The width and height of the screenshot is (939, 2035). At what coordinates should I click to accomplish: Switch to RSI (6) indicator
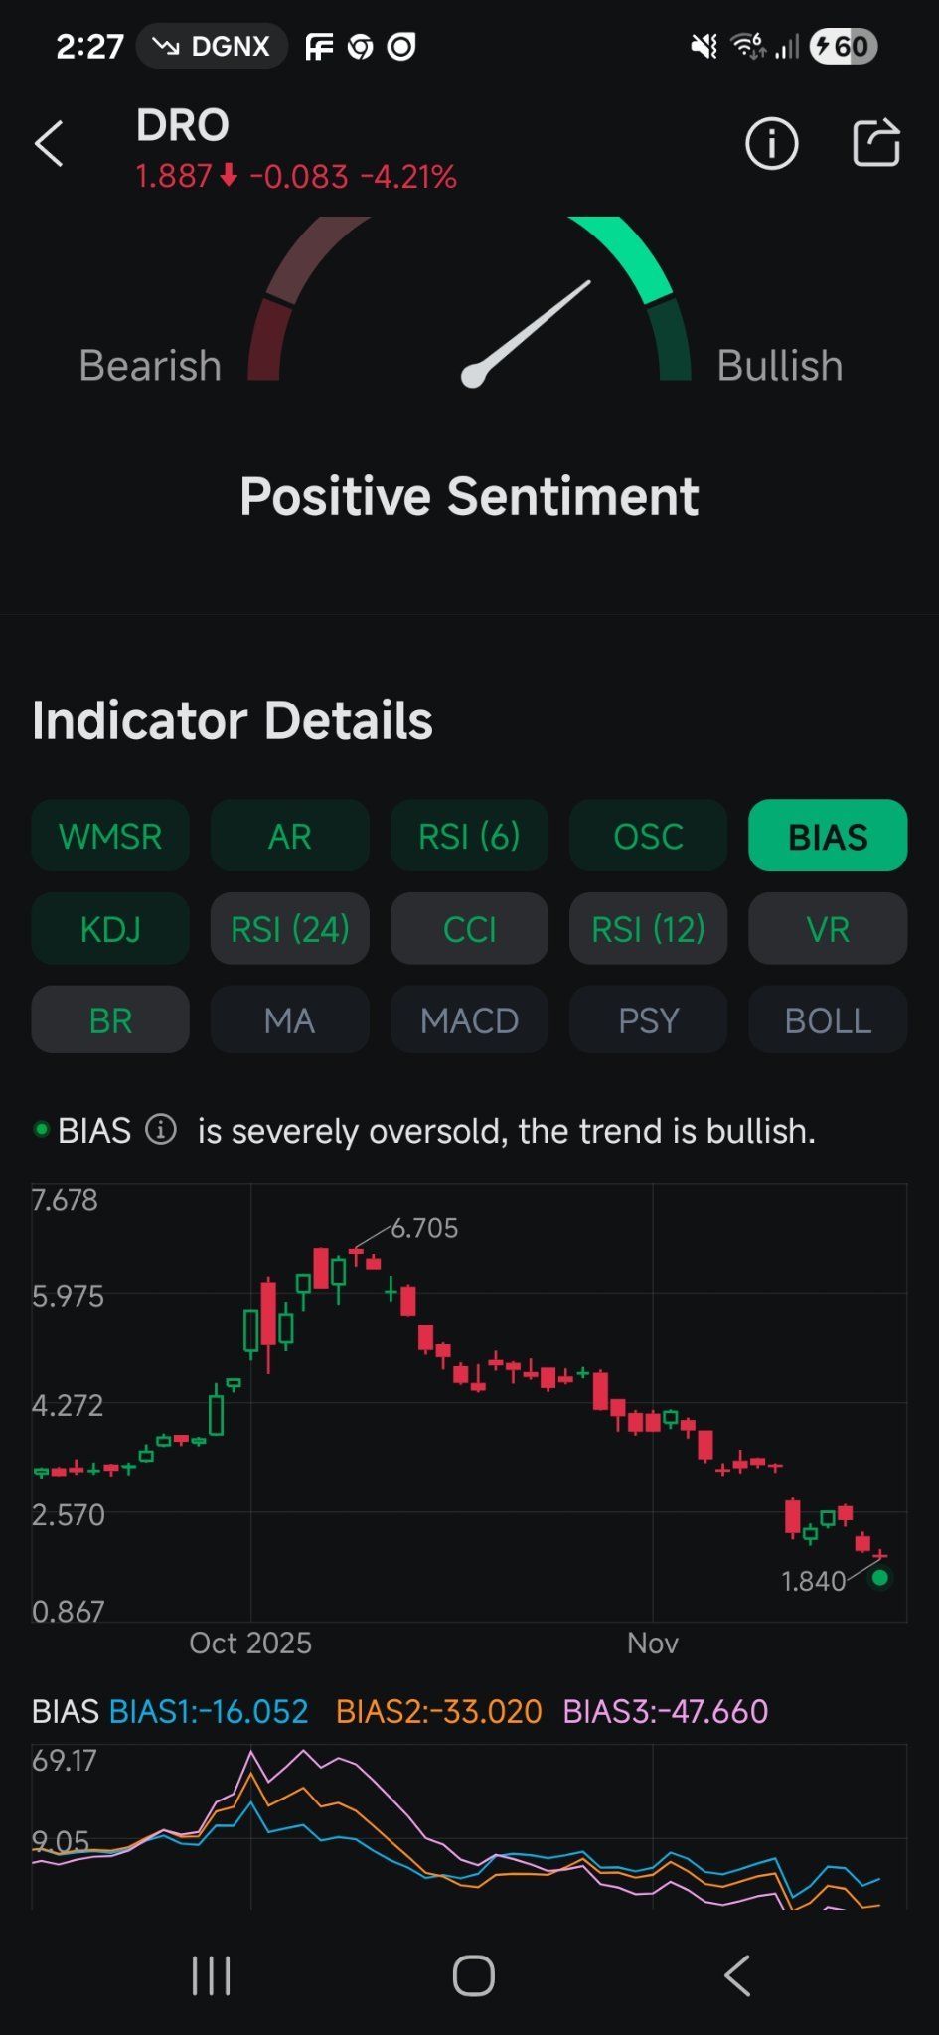469,836
